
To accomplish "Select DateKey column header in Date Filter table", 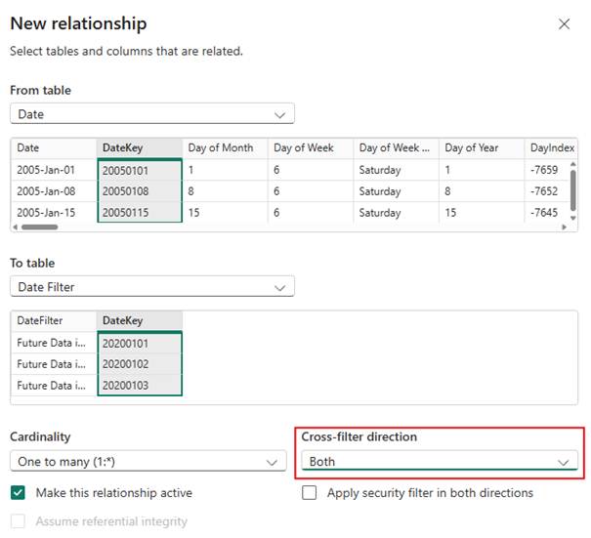I will [x=139, y=321].
